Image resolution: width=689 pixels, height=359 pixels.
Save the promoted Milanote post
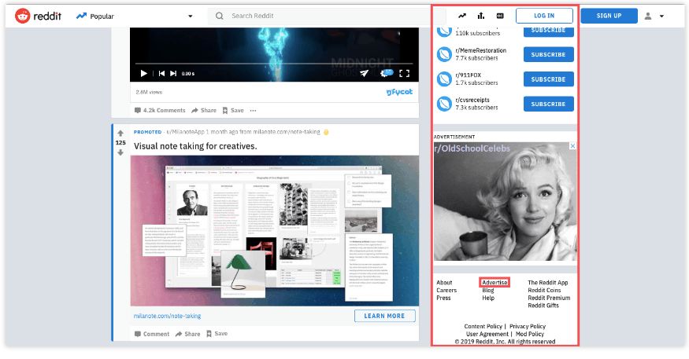(x=217, y=334)
